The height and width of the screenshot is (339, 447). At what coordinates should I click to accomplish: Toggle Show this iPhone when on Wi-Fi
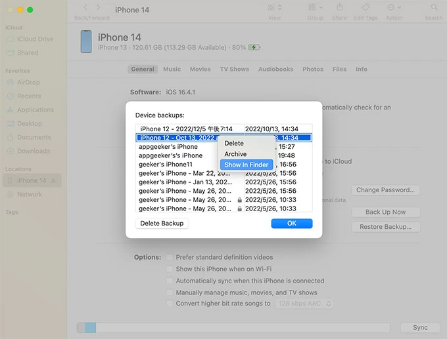(x=170, y=269)
